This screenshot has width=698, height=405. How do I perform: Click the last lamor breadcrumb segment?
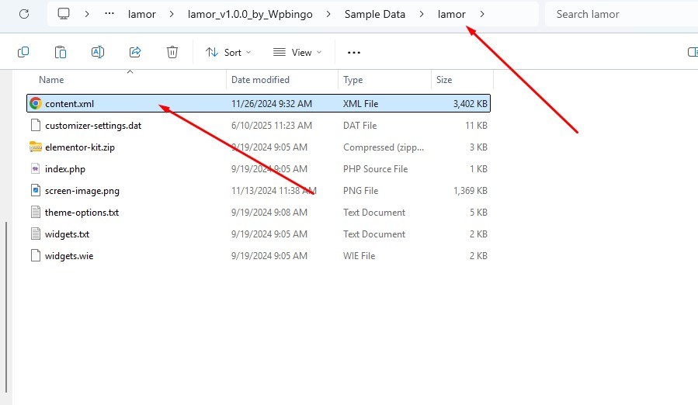pos(451,14)
